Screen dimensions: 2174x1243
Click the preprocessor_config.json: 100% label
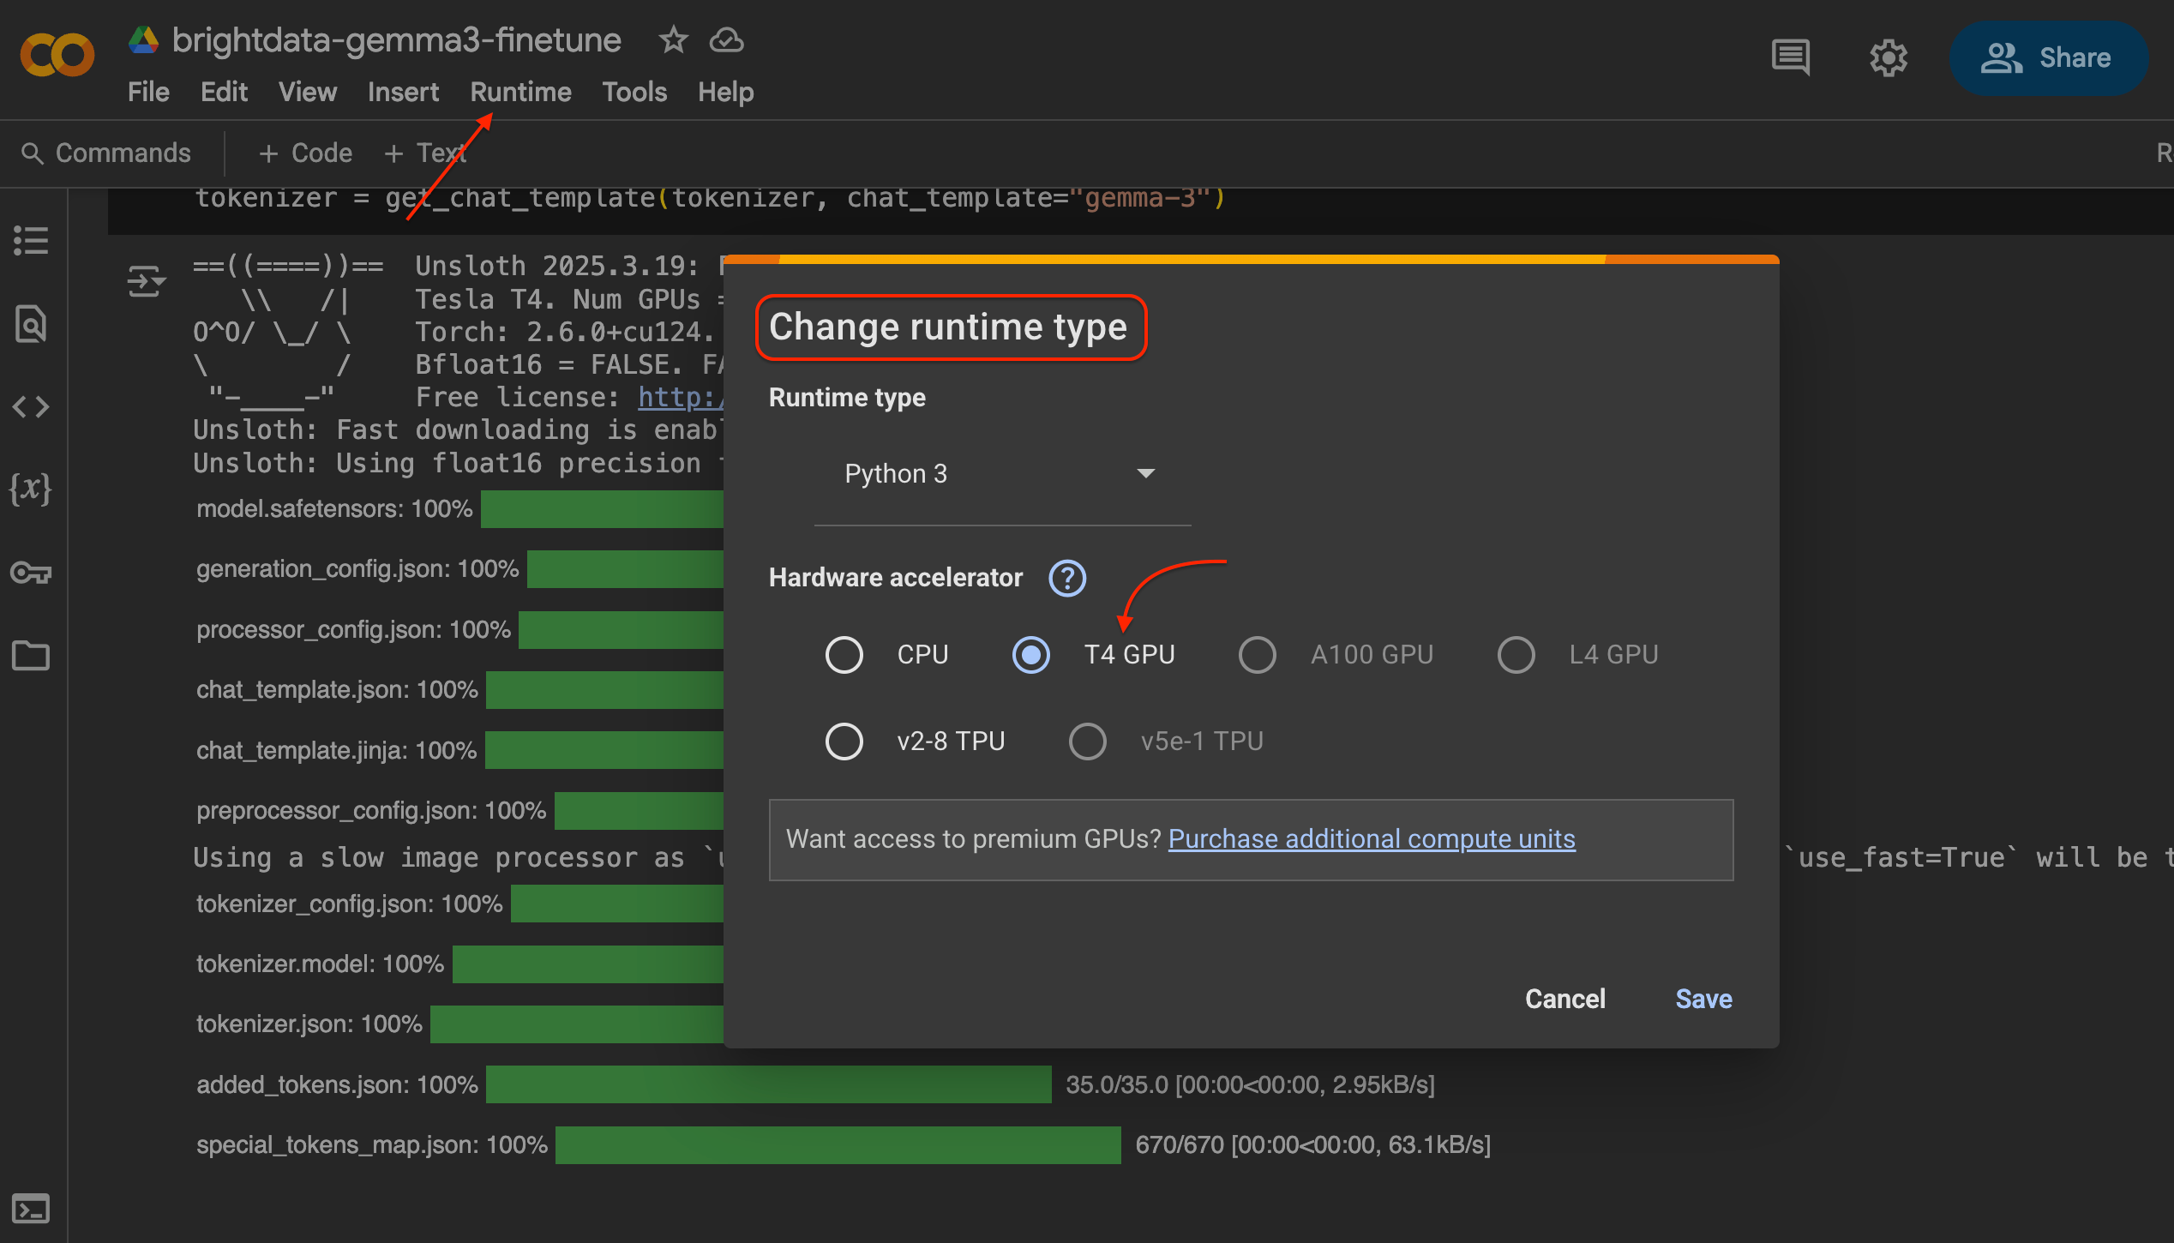[371, 811]
